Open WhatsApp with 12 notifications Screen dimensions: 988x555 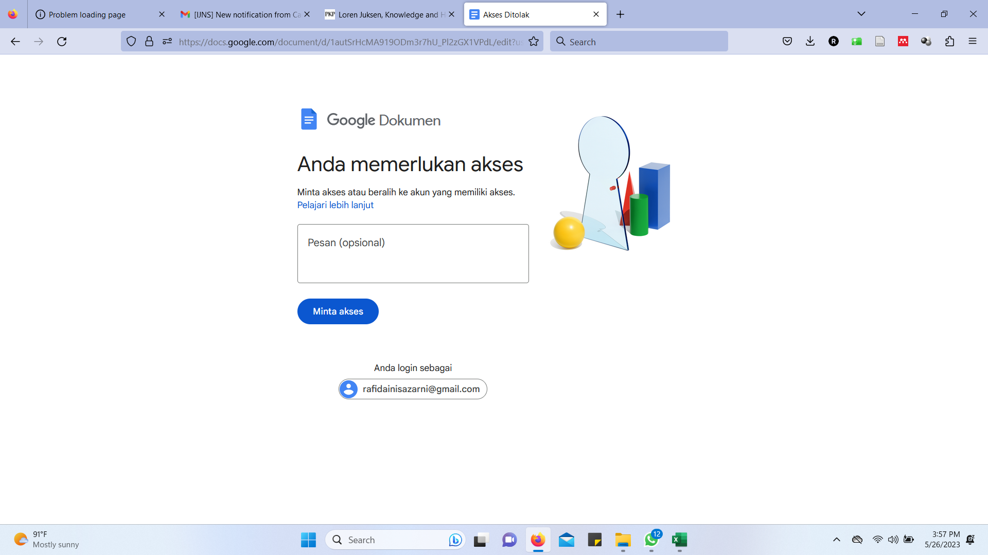coord(651,540)
